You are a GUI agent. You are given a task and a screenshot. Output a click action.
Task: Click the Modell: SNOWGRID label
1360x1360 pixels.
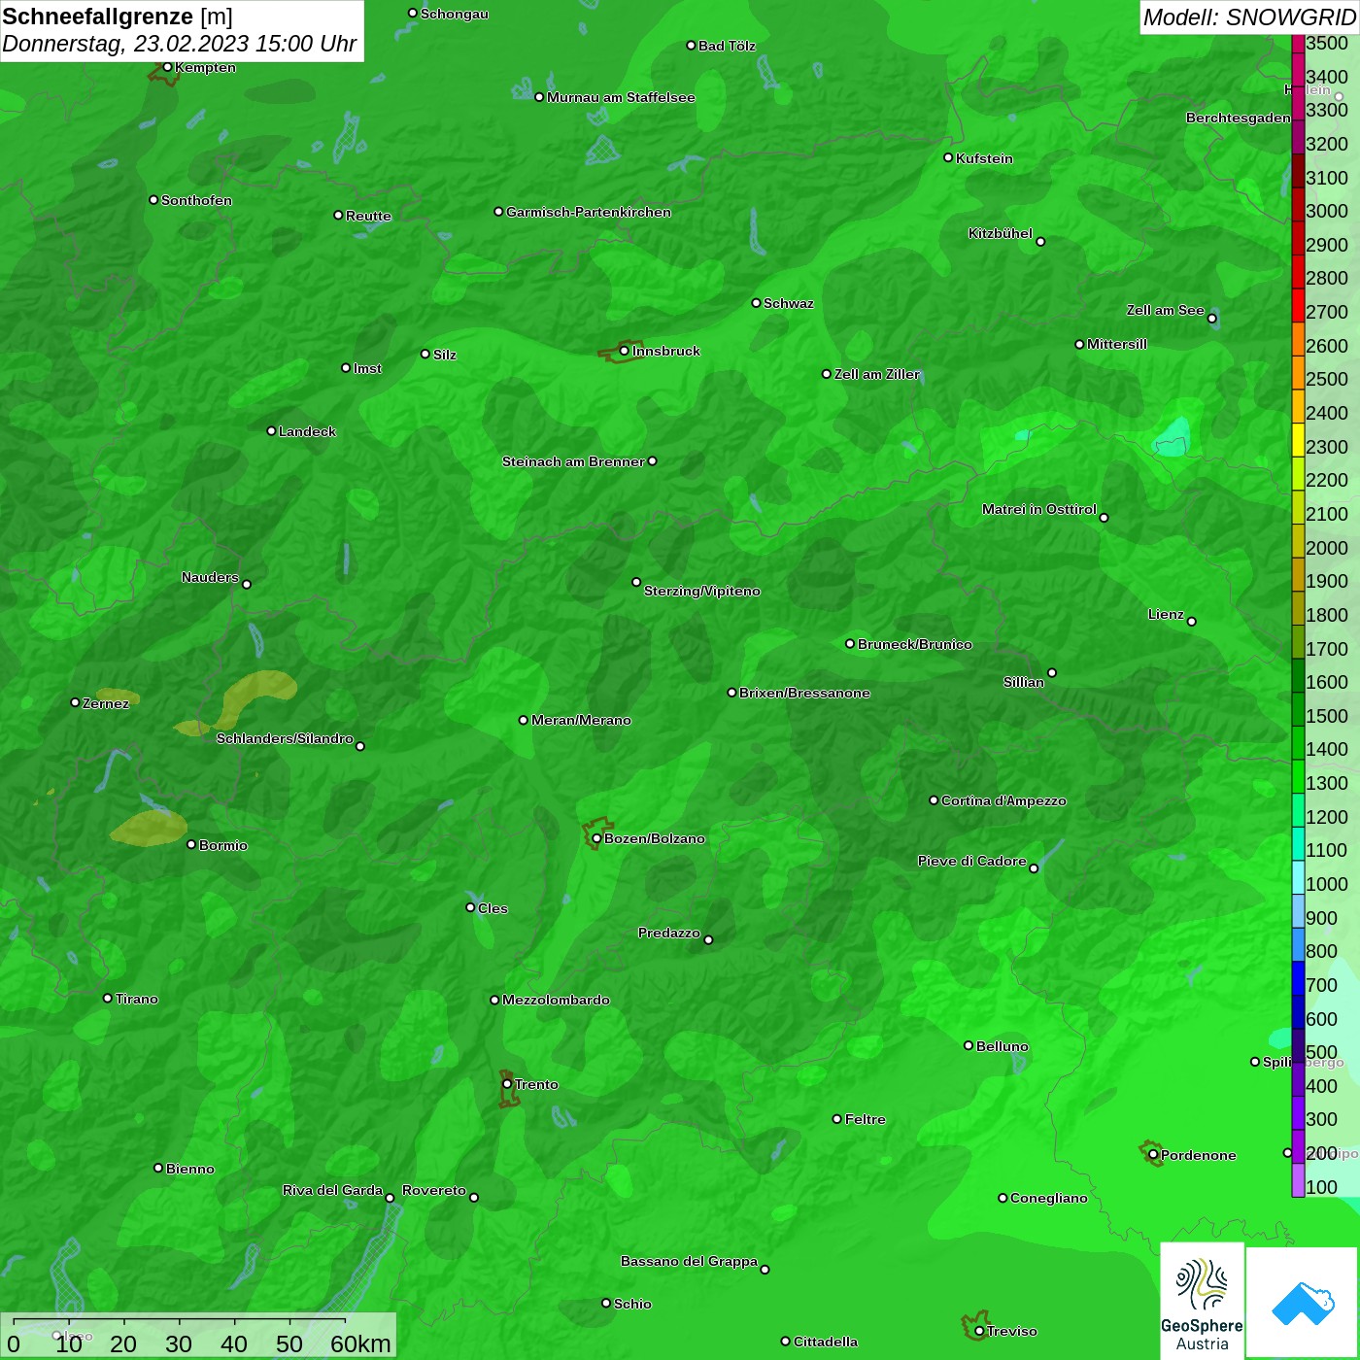(x=1249, y=17)
